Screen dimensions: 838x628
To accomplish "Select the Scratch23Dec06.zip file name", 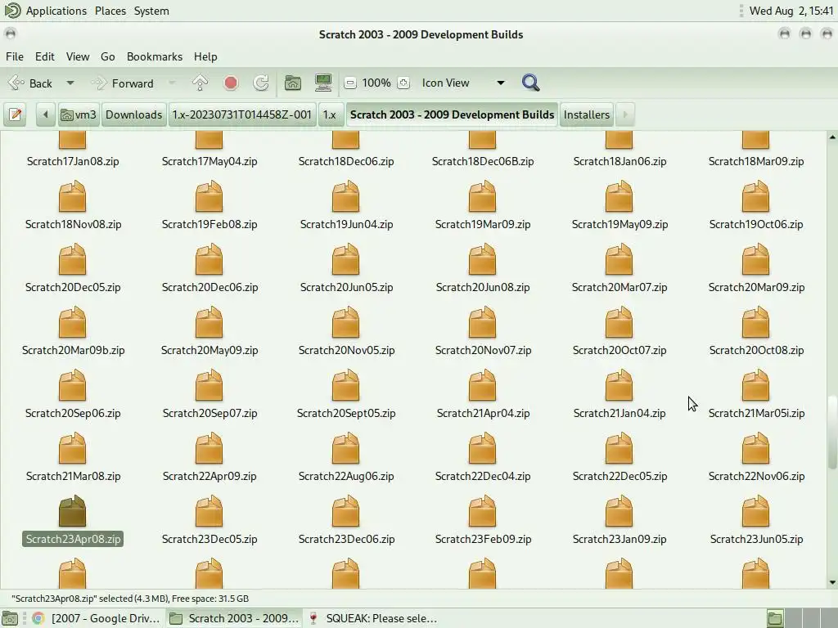I will pos(346,540).
